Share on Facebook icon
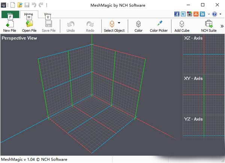 [x=177, y=14]
